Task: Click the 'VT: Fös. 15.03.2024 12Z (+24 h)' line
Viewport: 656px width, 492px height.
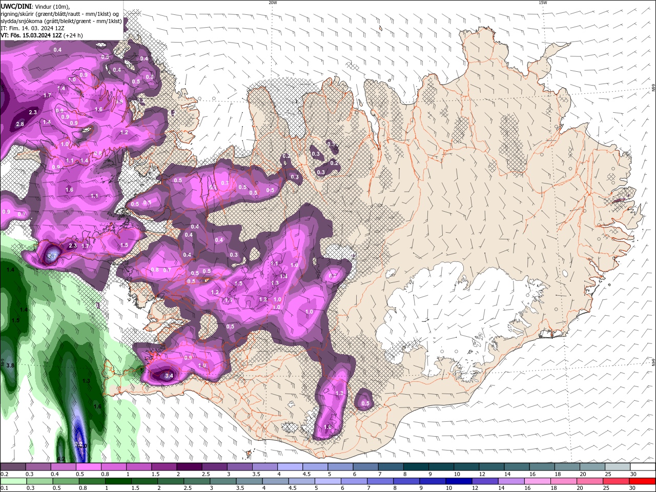Action: point(42,35)
